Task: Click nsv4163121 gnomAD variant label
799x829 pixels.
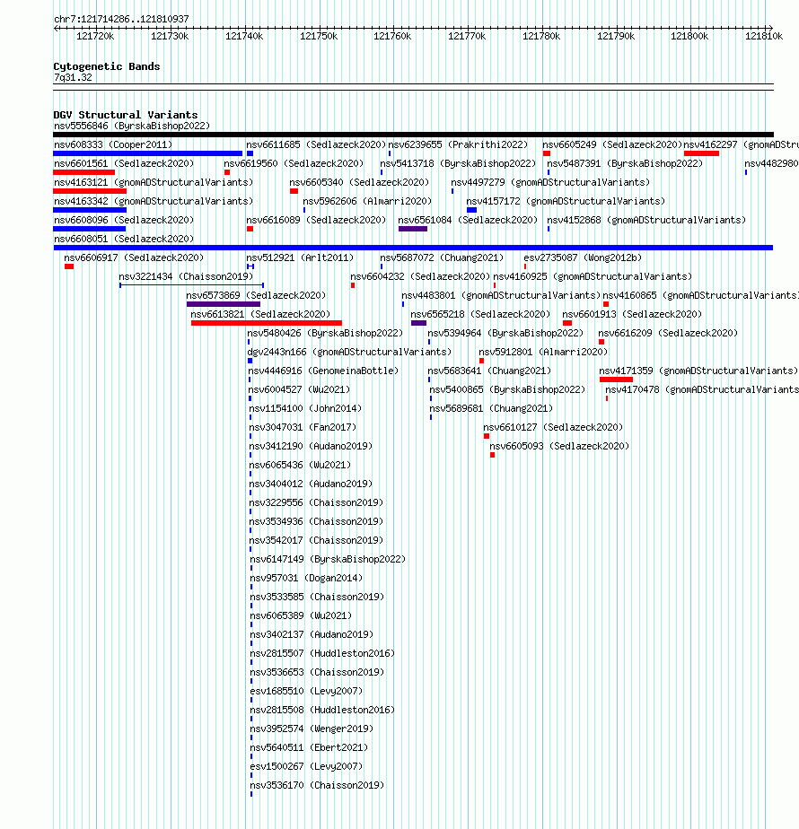Action: 154,182
